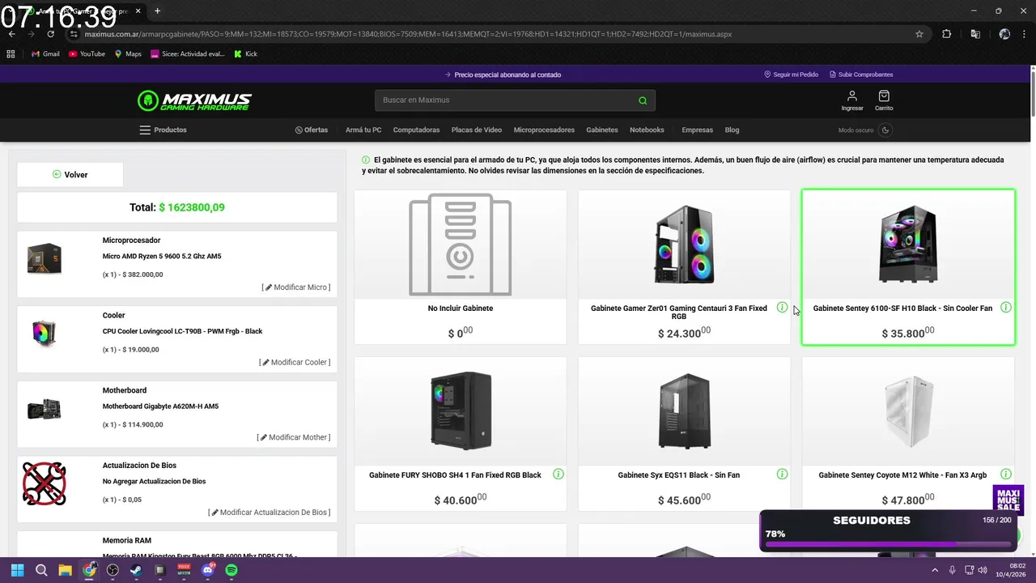This screenshot has height=583, width=1036.
Task: Click Modificar Micro link
Action: click(x=296, y=287)
